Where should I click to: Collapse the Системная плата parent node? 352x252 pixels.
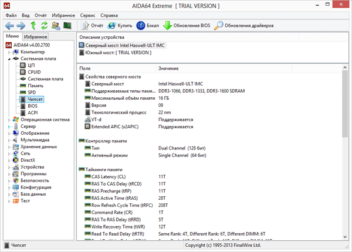(x=9, y=59)
